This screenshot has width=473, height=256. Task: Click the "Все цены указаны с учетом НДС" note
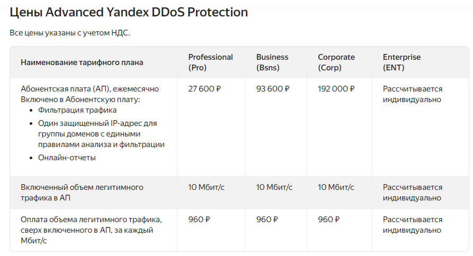[x=69, y=33]
